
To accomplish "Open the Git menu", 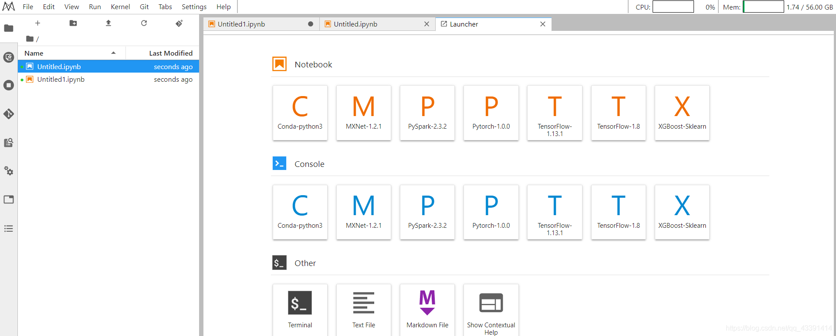I will pos(144,7).
